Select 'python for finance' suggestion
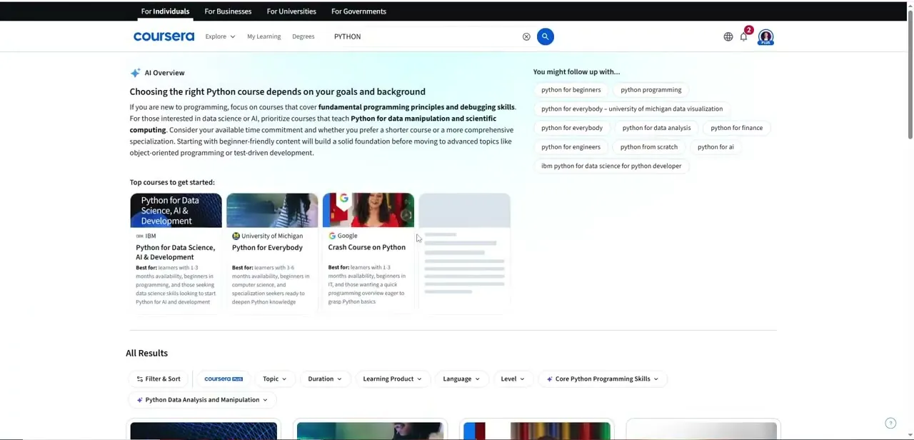The width and height of the screenshot is (914, 440). coord(736,128)
